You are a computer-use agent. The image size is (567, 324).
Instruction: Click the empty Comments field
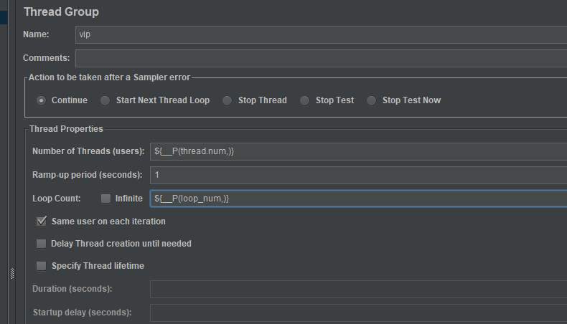(321, 58)
